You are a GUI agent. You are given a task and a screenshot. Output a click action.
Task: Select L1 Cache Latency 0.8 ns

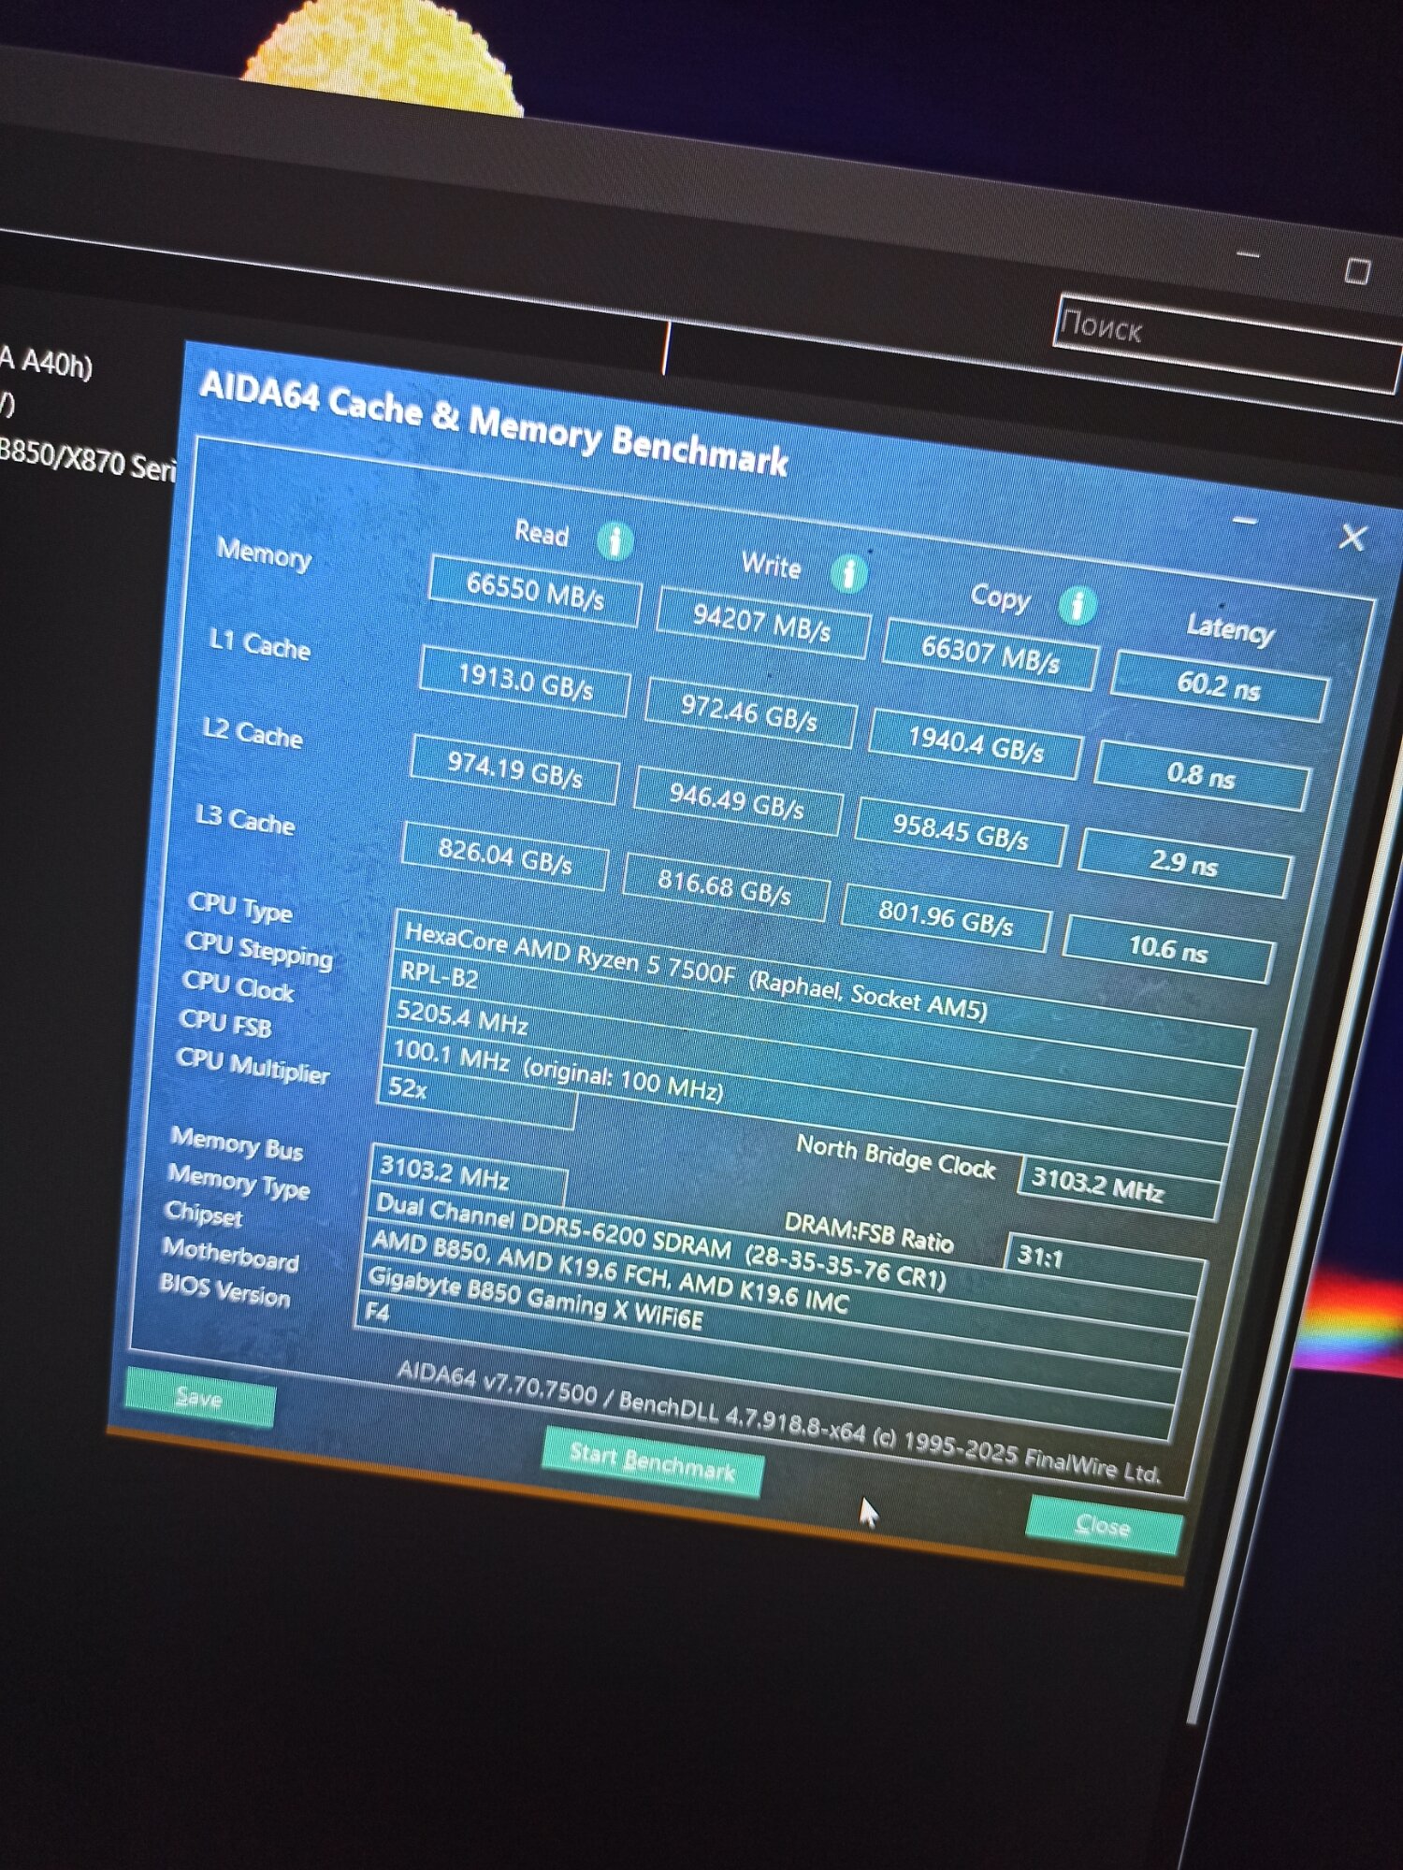click(x=1202, y=776)
